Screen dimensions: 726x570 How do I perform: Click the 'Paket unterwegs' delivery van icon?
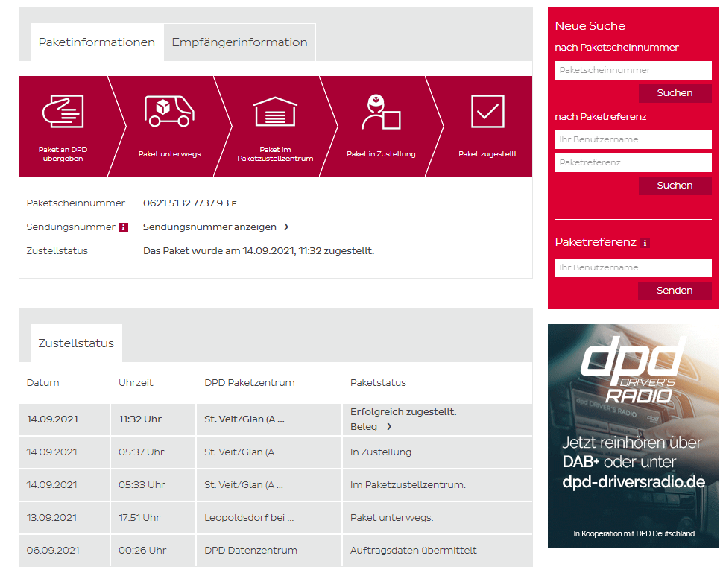pyautogui.click(x=169, y=111)
